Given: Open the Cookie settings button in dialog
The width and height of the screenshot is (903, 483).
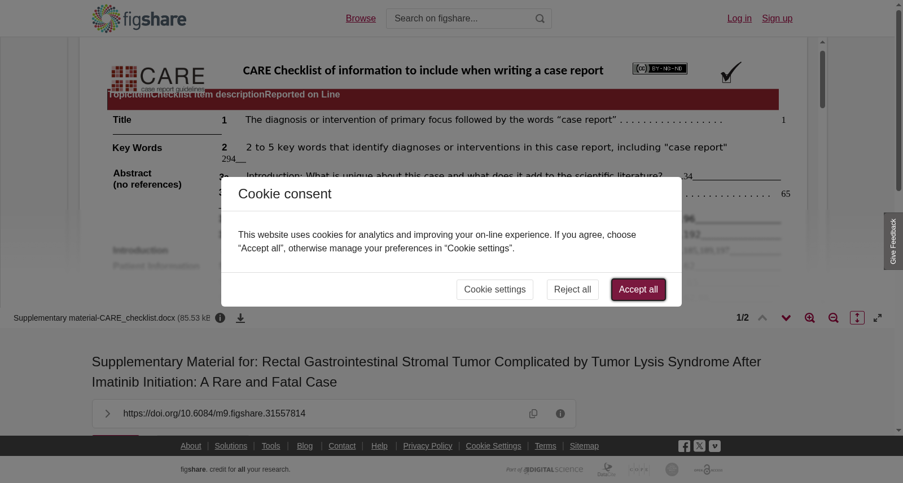Looking at the screenshot, I should coord(495,290).
